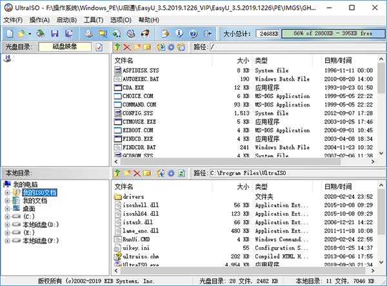Screen dimensions: 387x286
Task: Click New Folder in the local directory toolbar
Action: pos(127,173)
